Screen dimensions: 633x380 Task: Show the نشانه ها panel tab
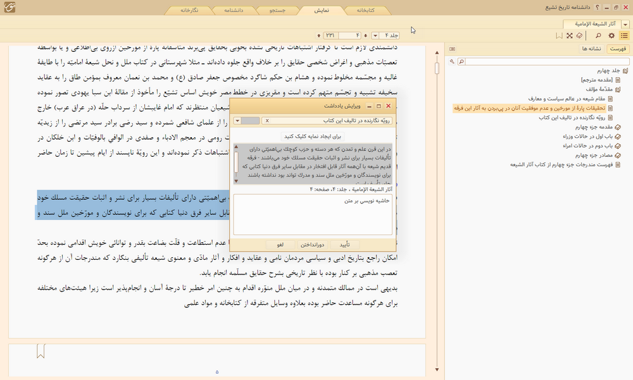pos(591,49)
